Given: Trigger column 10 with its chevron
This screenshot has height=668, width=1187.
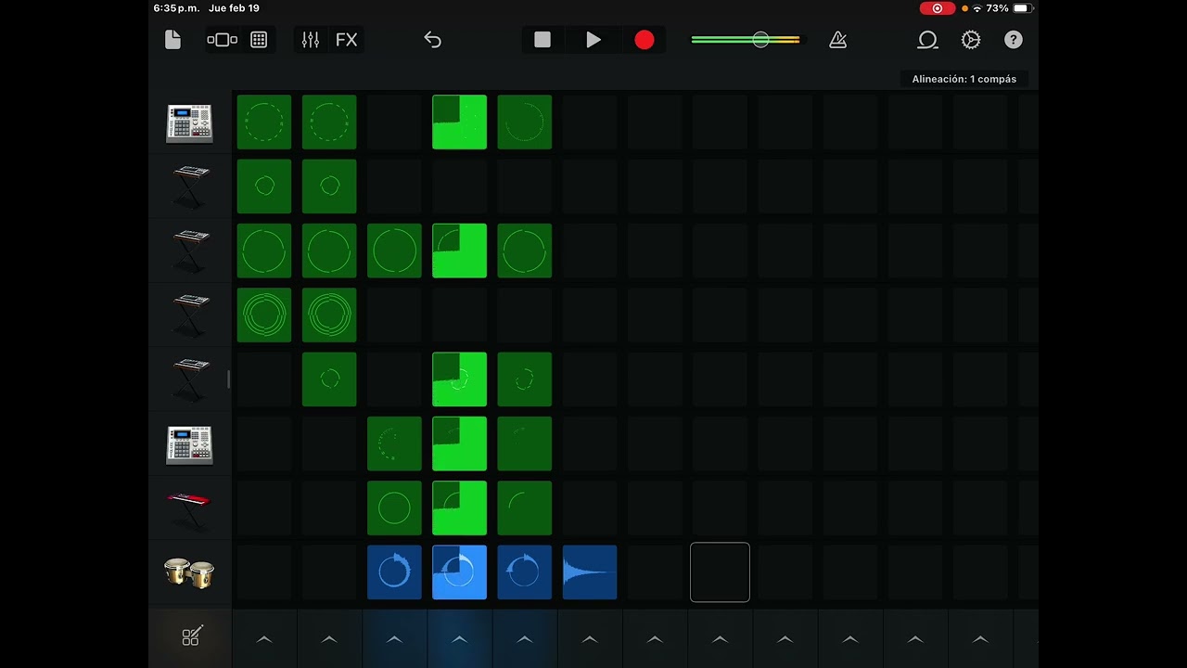Looking at the screenshot, I should pyautogui.click(x=849, y=639).
